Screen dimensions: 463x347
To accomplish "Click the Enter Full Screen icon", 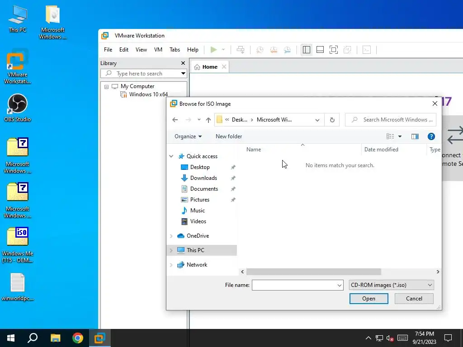I will [x=334, y=50].
